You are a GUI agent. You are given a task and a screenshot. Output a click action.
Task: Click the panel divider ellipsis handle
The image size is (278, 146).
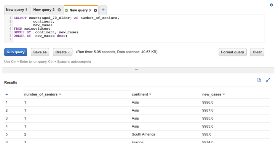tap(136, 70)
